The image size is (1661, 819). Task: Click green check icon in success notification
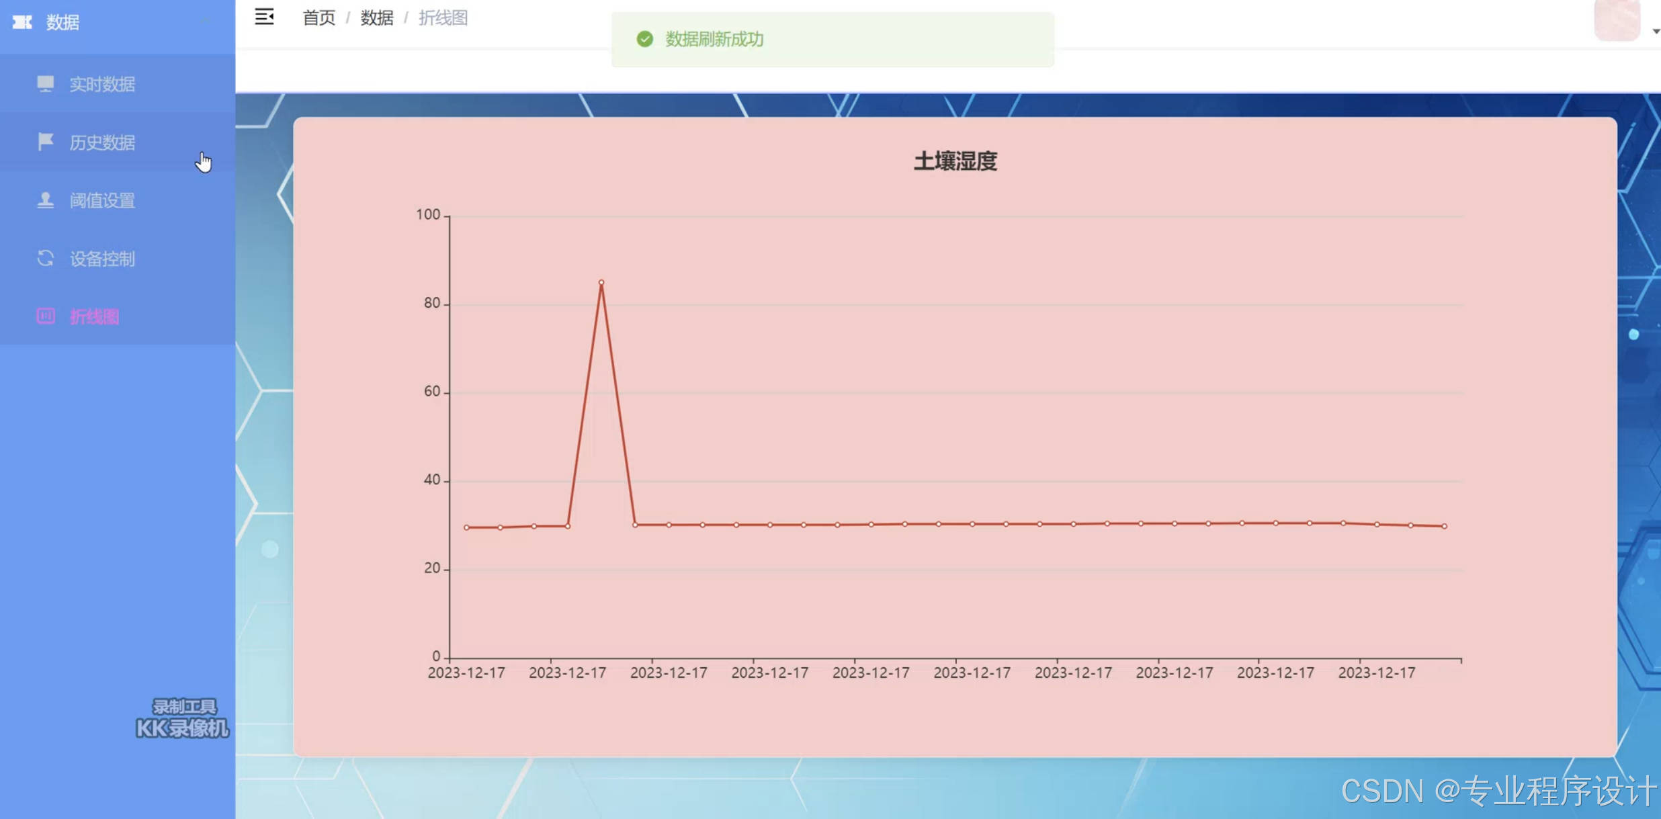coord(644,39)
